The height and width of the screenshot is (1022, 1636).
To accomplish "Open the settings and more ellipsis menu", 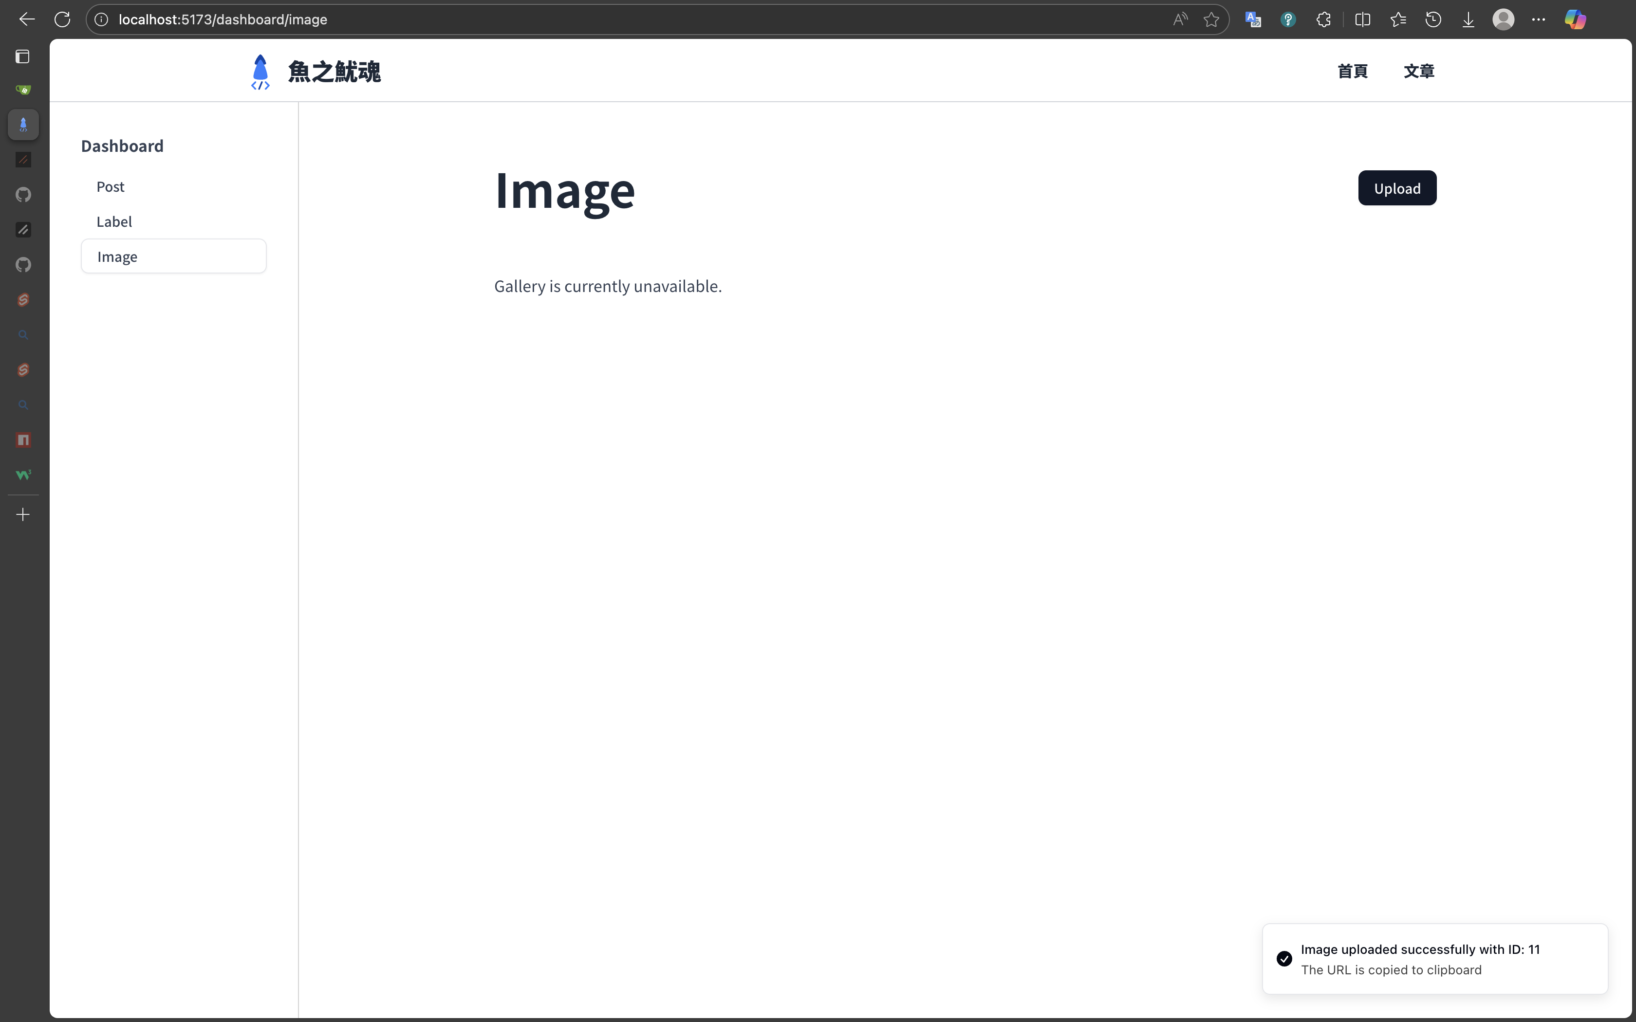I will tap(1539, 19).
